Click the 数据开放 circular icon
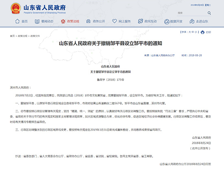Image resolution: width=224 pixels, height=169 pixels. pos(167,22)
